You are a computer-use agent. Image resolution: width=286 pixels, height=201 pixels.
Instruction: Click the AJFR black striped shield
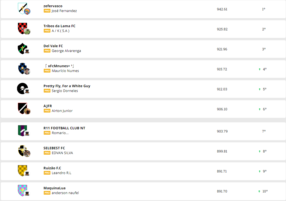[22, 108]
